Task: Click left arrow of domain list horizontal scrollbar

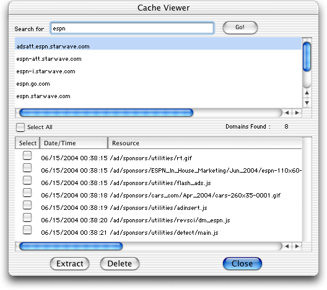Action: [287, 112]
